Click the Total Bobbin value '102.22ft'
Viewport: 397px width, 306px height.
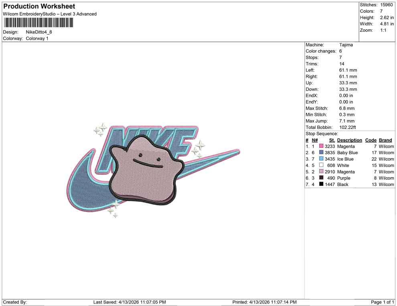coord(347,127)
